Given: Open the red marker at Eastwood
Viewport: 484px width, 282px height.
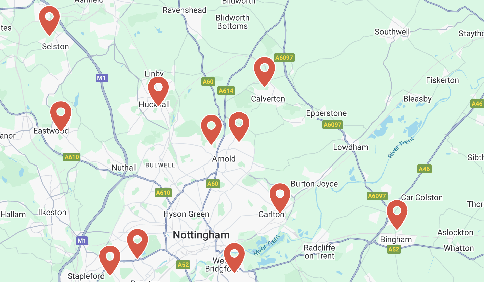Looking at the screenshot, I should point(61,115).
